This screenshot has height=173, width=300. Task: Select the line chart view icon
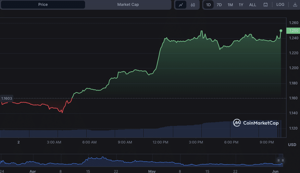(181, 5)
